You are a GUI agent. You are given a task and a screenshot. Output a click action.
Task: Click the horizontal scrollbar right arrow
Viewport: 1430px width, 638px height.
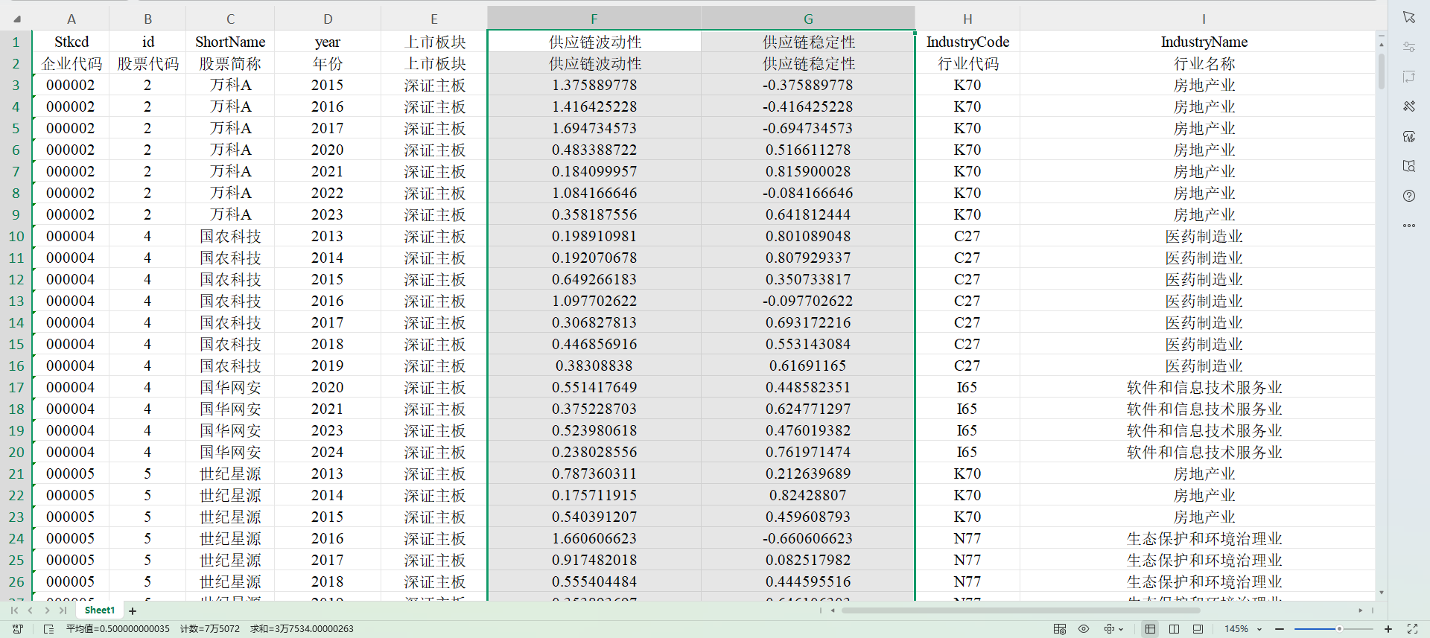pyautogui.click(x=1360, y=610)
